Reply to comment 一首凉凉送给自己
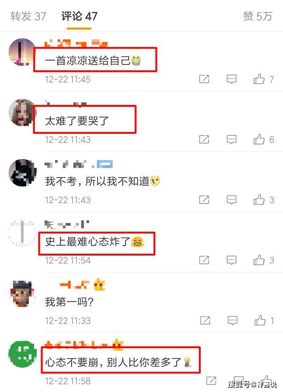 tap(231, 79)
